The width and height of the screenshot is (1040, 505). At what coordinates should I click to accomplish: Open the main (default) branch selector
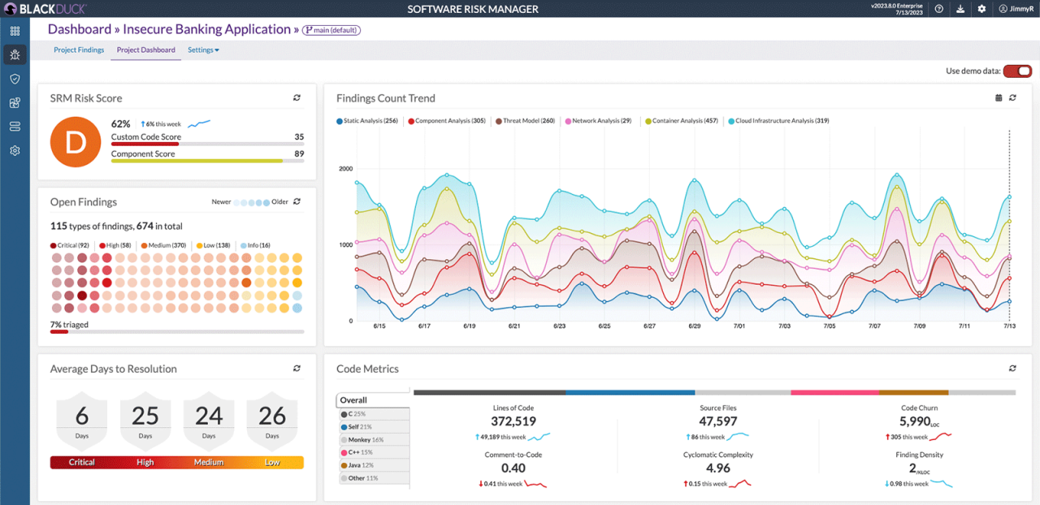coord(331,29)
